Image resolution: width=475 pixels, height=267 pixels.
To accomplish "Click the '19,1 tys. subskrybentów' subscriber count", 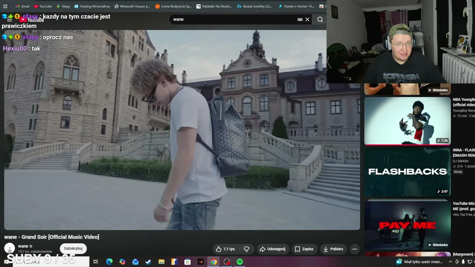I will point(35,252).
